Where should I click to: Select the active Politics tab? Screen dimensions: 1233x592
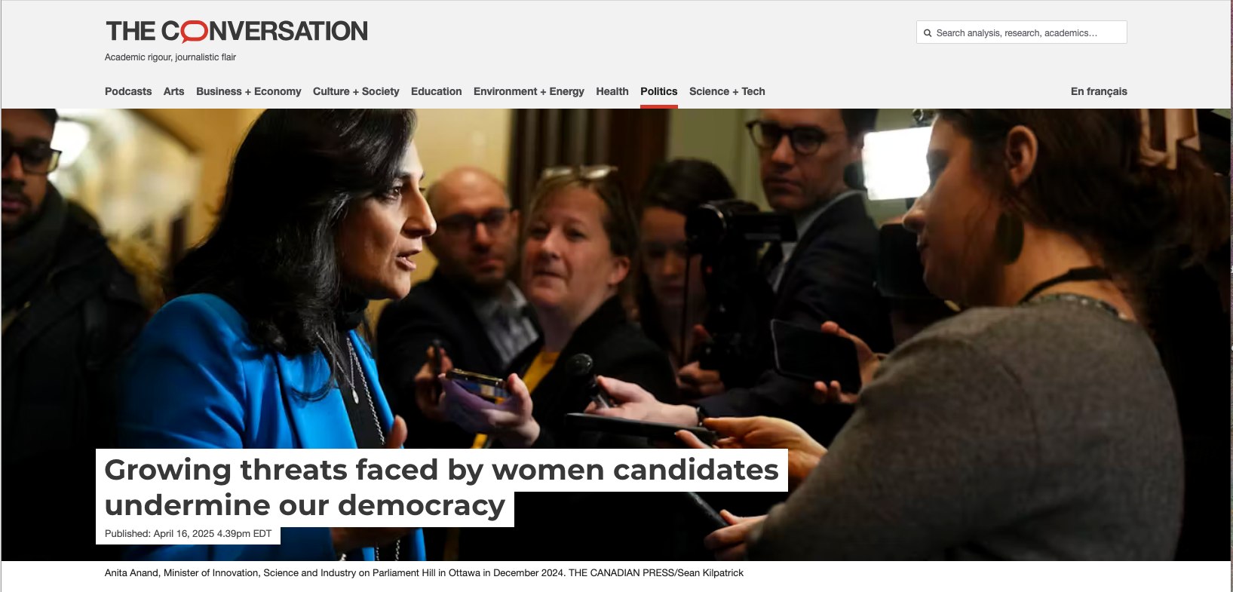point(659,91)
